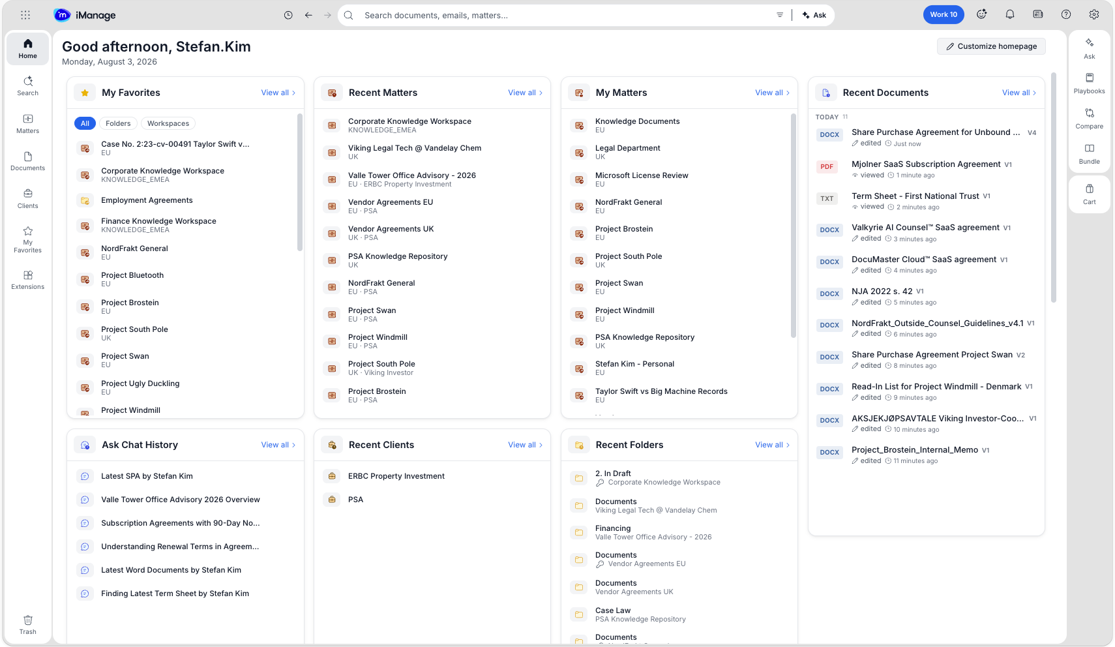1115x647 pixels.
Task: View all Ask Chat History
Action: 278,445
